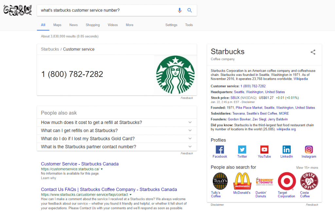Expand 'How much does it cost to get a refill' question
Image resolution: width=335 pixels, height=211 pixels.
[117, 122]
